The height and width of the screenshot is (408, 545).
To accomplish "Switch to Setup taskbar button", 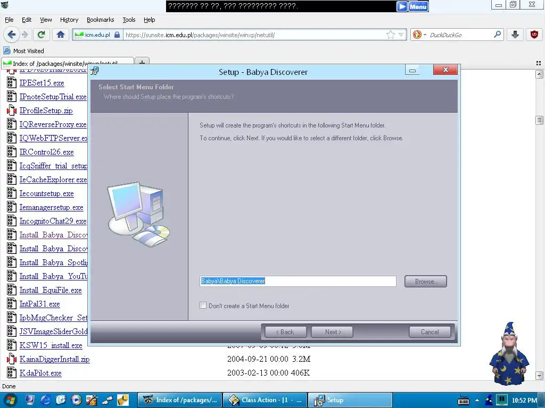I will click(350, 400).
